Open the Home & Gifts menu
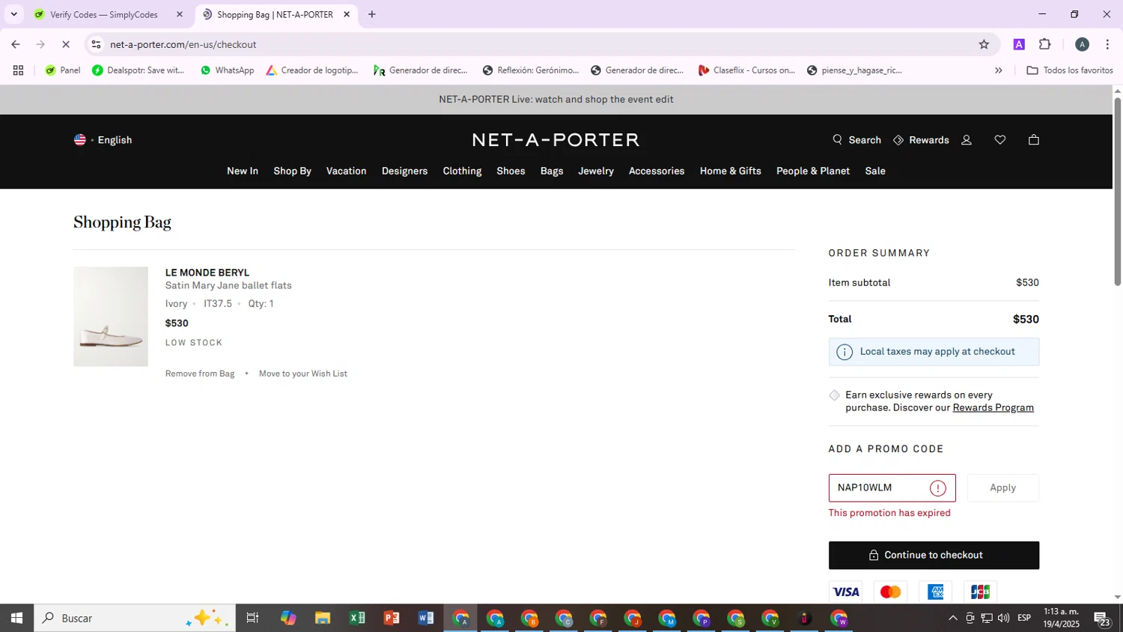 (x=731, y=171)
